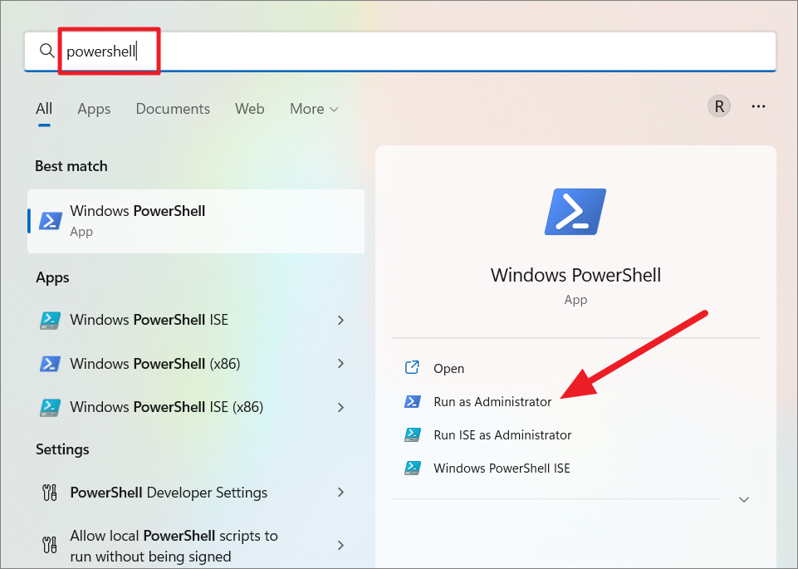Image resolution: width=798 pixels, height=569 pixels.
Task: Click Windows PowerShell ISE list icon
Action: click(x=51, y=320)
